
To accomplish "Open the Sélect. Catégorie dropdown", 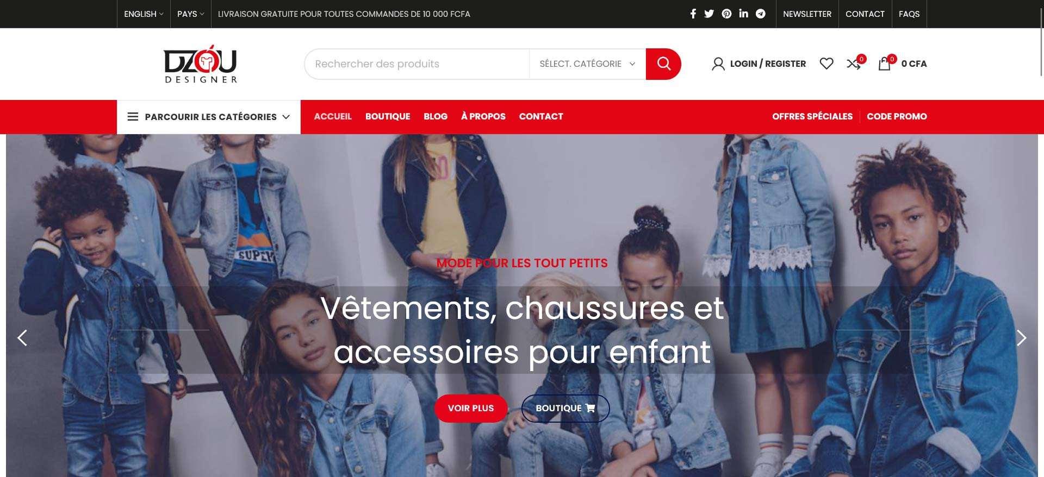I will (x=587, y=64).
